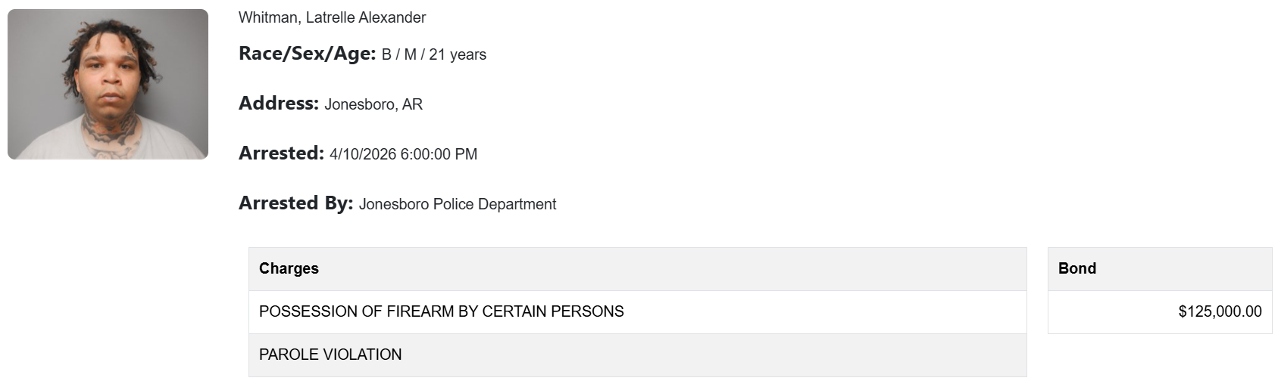
Task: Click the Race/Sex/Age label
Action: [307, 54]
